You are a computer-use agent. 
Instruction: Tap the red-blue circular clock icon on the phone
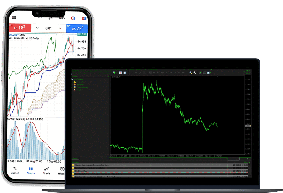pyautogui.click(x=73, y=18)
